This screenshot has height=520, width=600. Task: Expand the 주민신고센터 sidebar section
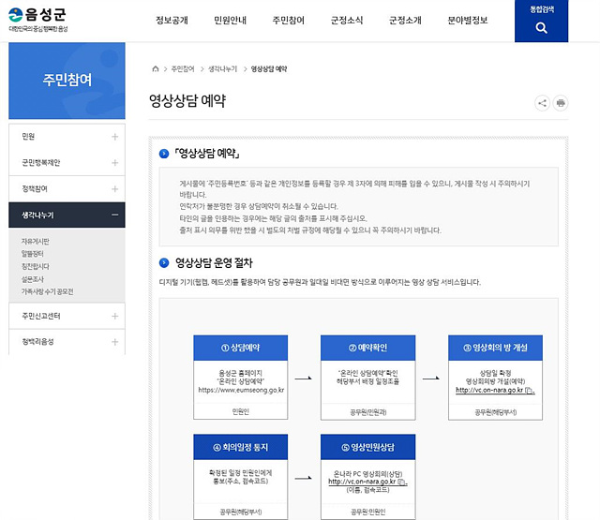(x=114, y=316)
